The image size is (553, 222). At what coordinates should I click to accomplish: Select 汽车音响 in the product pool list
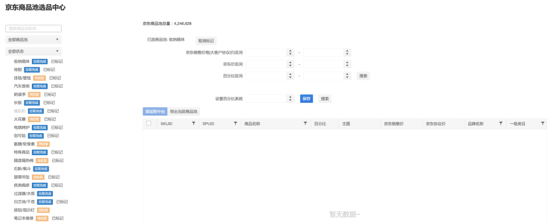(22, 86)
